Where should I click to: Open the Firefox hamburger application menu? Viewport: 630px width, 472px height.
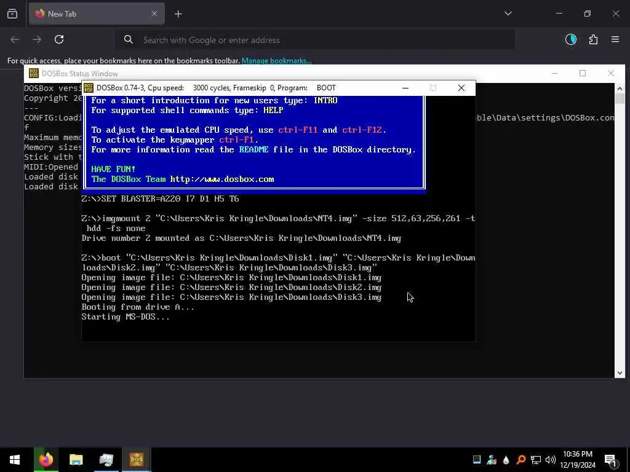tap(615, 39)
